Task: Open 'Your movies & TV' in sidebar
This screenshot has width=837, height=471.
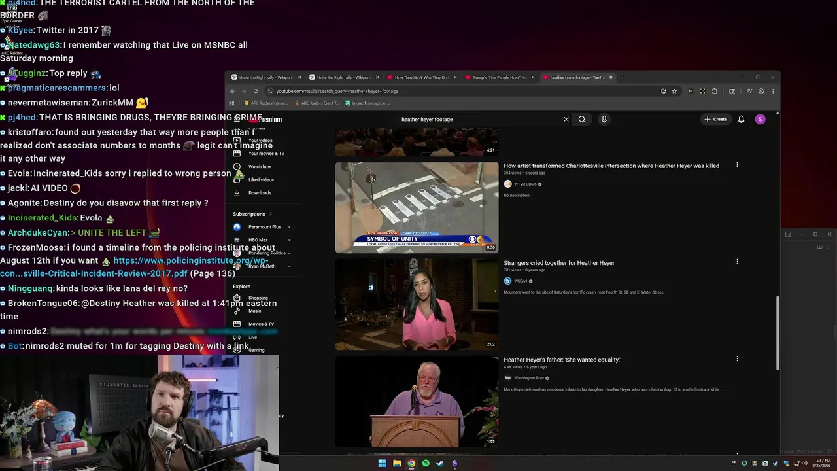Action: point(266,153)
